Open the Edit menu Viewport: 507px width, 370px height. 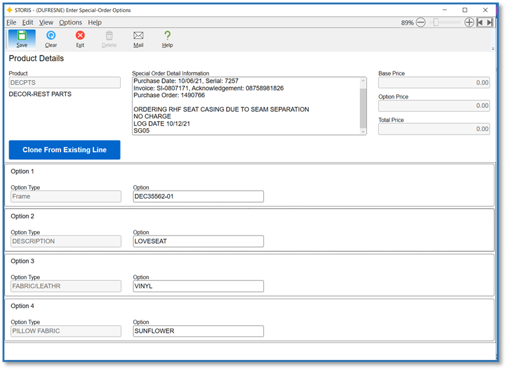pos(28,22)
